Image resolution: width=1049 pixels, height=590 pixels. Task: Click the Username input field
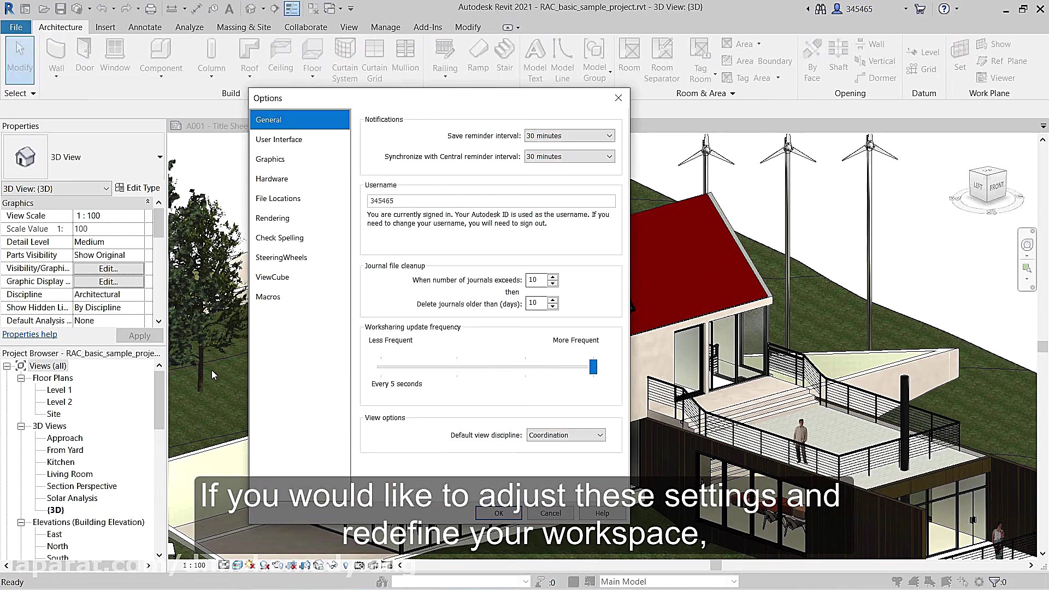click(x=491, y=200)
